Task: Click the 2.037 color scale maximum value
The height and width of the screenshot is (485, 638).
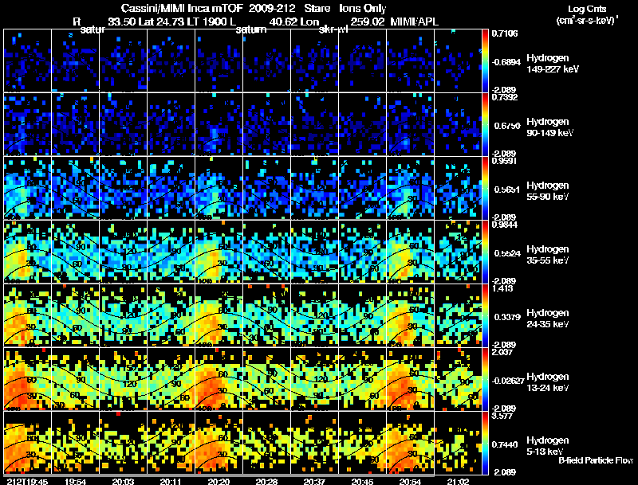Action: click(x=502, y=352)
